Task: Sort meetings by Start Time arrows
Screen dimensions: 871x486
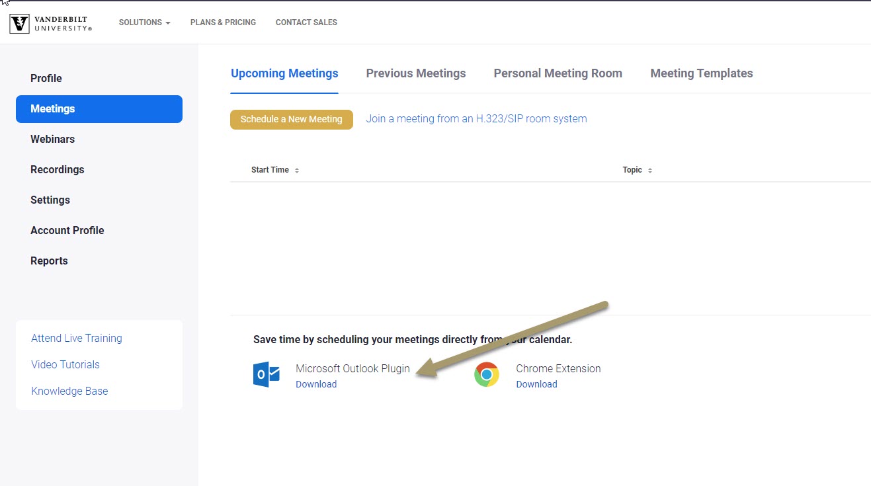Action: (x=297, y=171)
